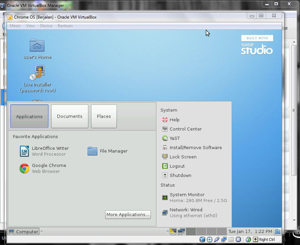Click the show desktop button beside clock
Image resolution: width=300 pixels, height=245 pixels.
278,232
